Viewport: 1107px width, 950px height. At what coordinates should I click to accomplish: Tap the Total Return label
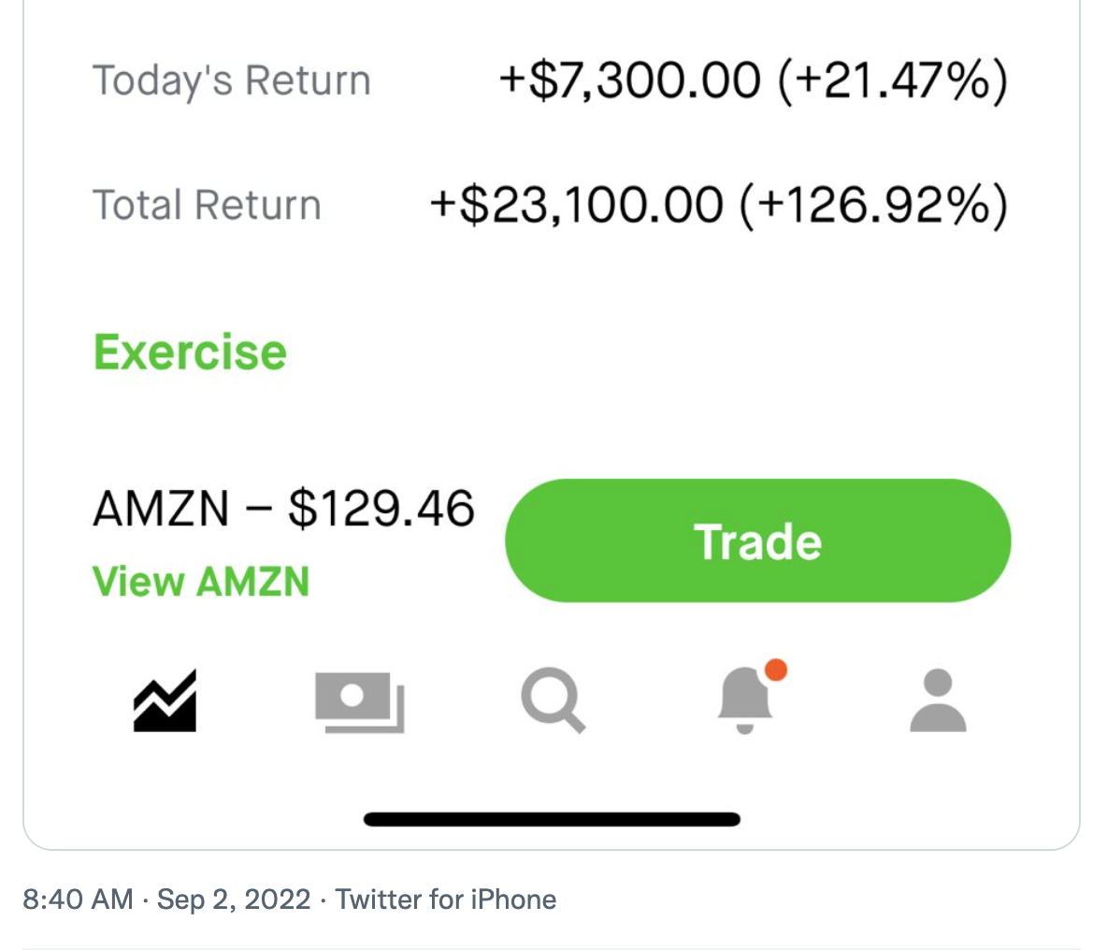[x=207, y=205]
